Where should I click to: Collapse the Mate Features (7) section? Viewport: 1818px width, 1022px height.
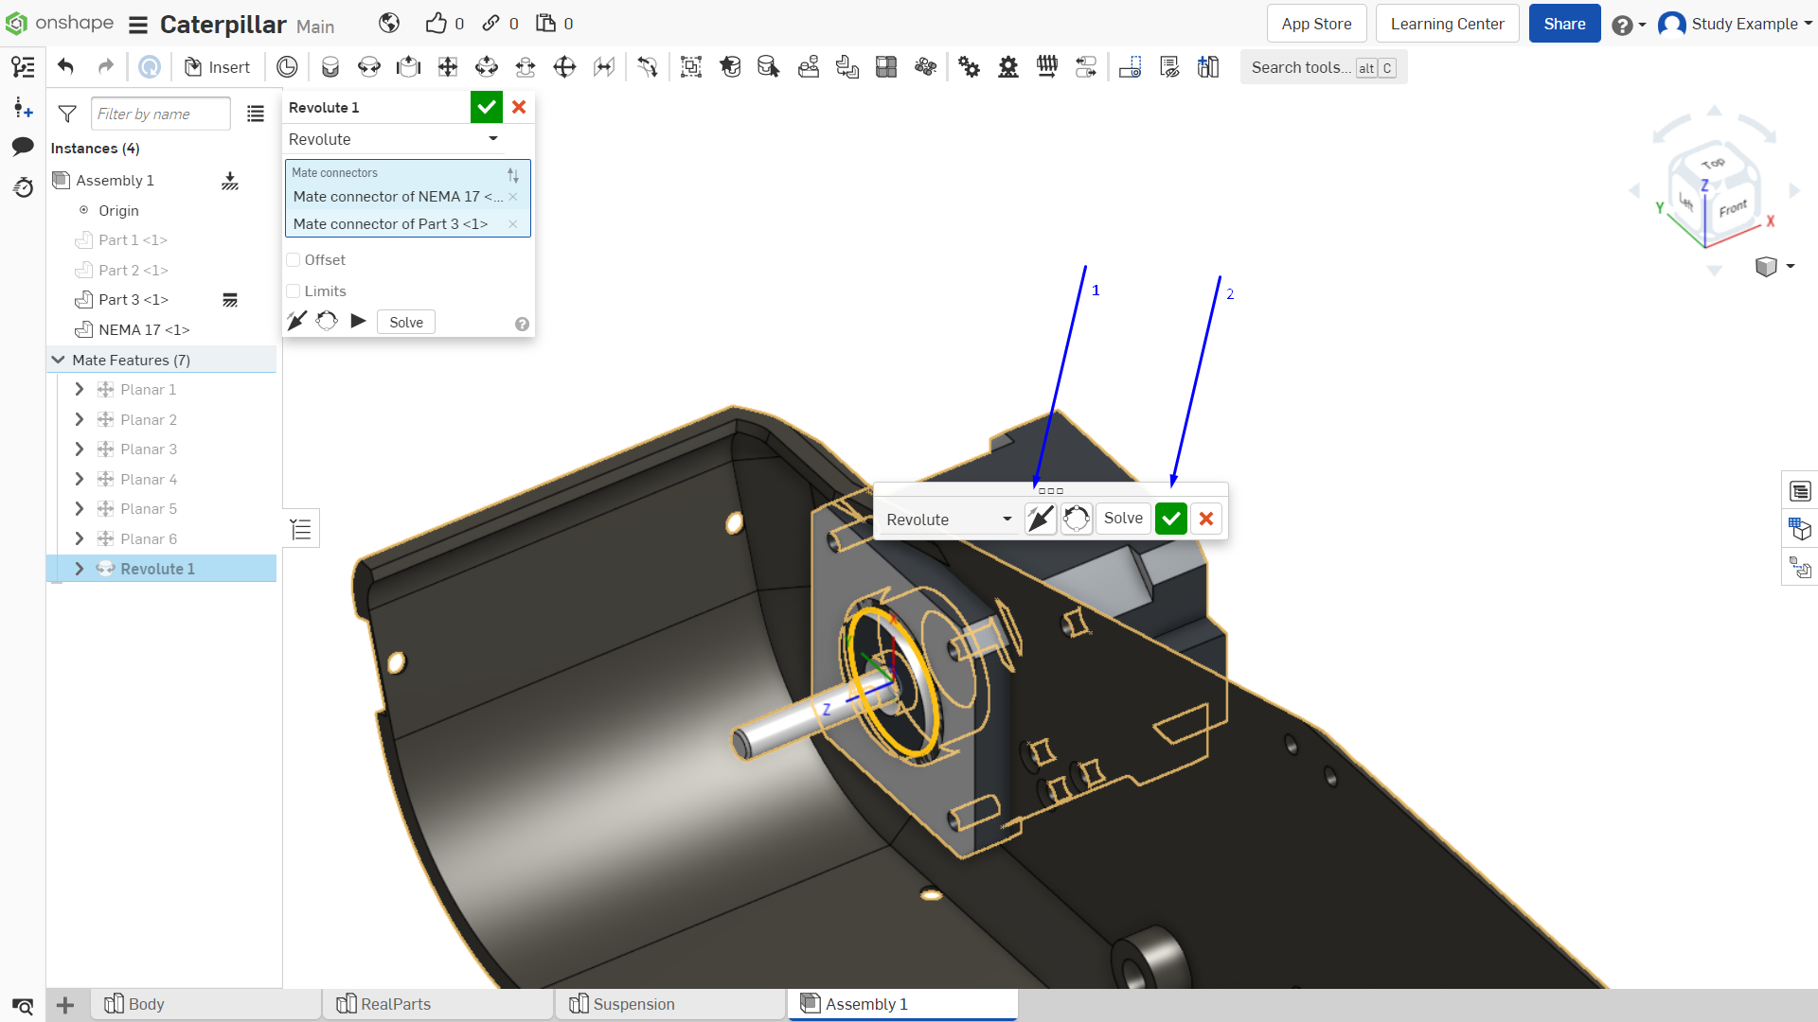pyautogui.click(x=59, y=361)
